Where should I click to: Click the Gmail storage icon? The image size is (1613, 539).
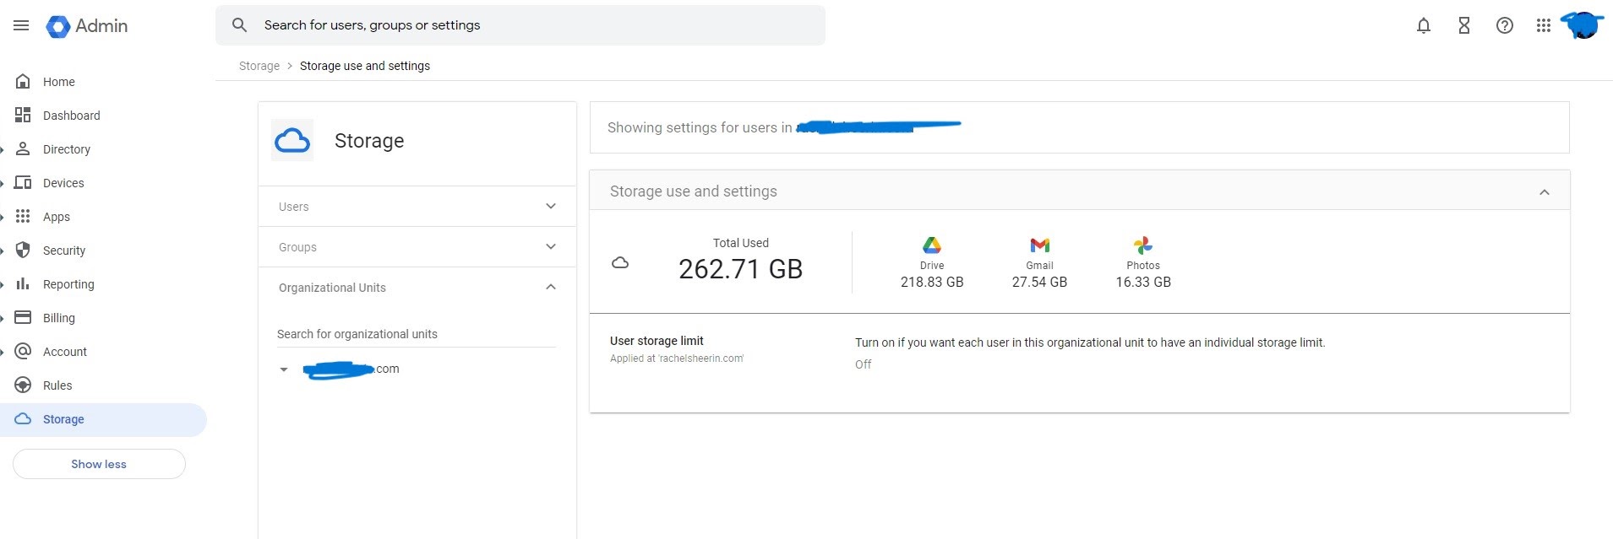(x=1039, y=245)
